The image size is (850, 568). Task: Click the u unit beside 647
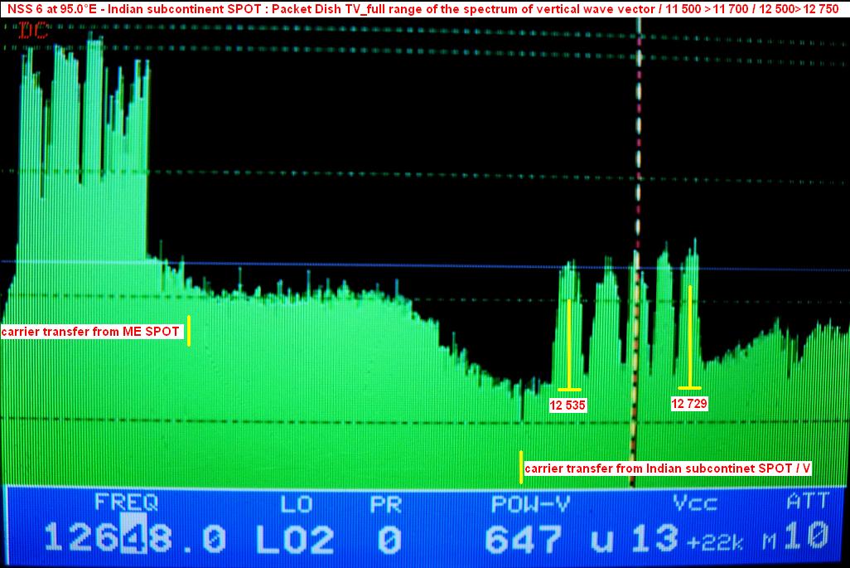coord(601,539)
